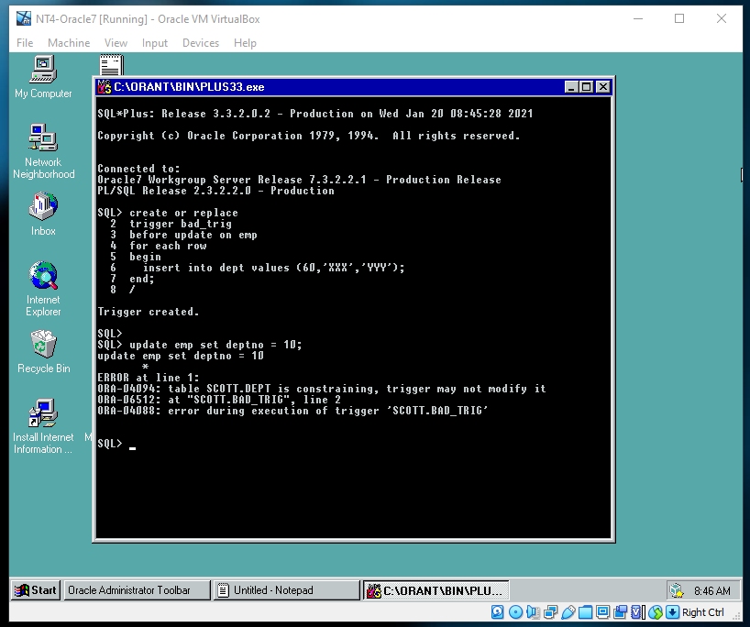Click the ORA-04088 error message line

(x=292, y=411)
